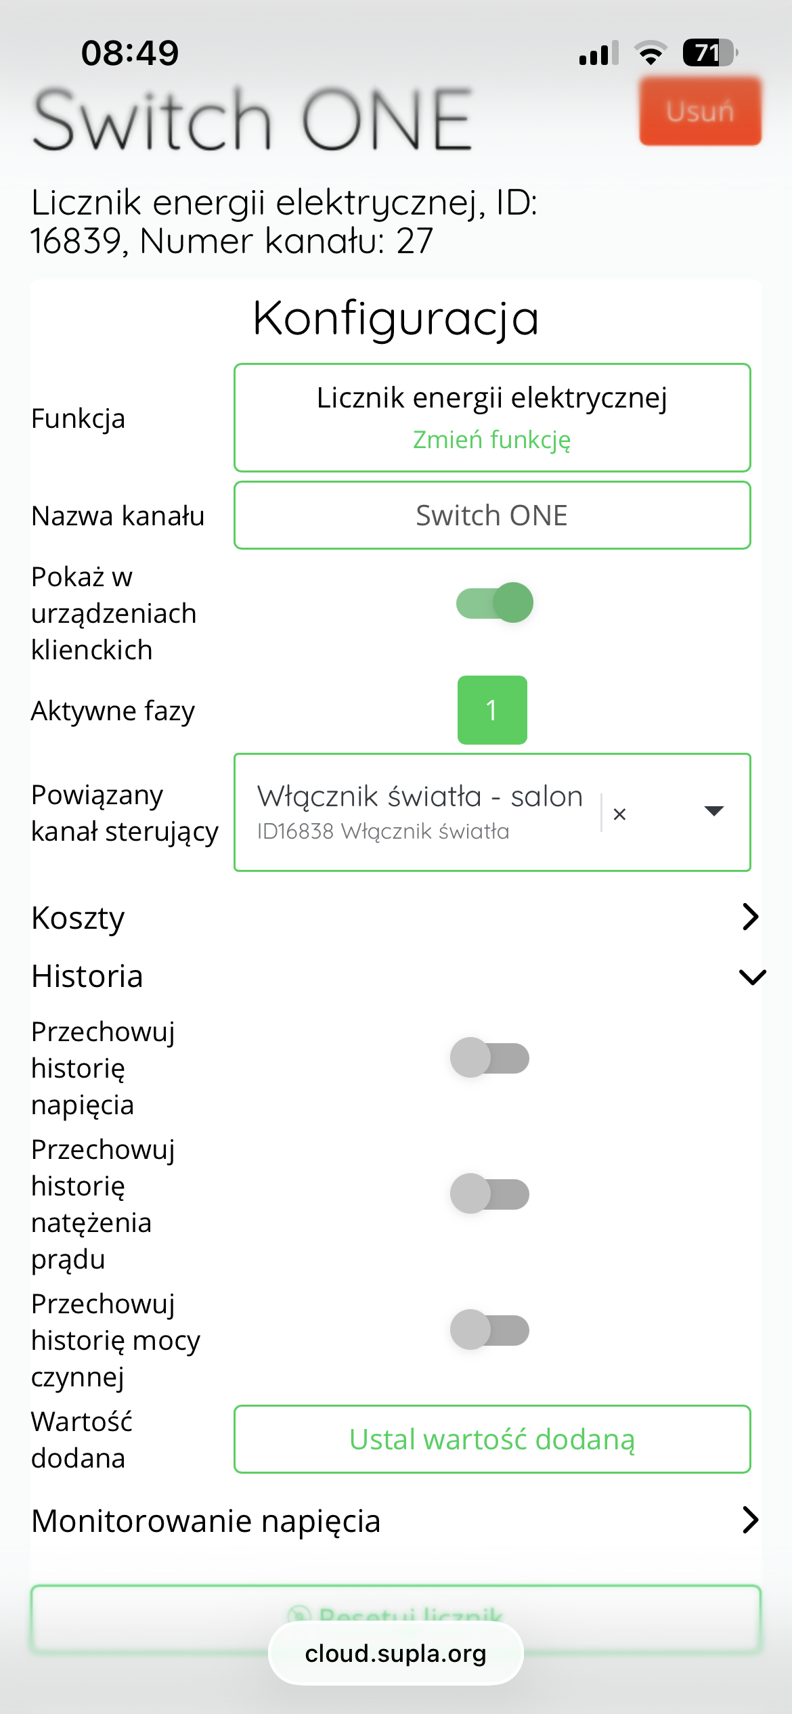Enable active power history toggle

tap(490, 1330)
